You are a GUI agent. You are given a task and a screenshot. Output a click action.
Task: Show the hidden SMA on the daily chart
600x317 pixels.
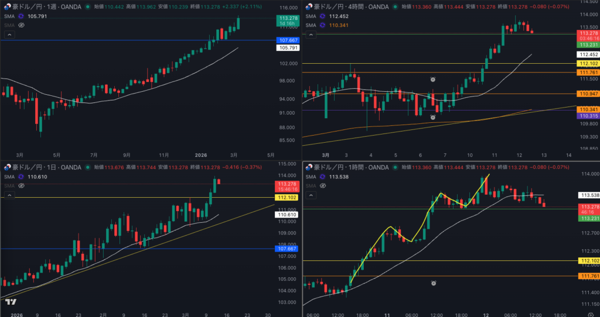click(21, 185)
